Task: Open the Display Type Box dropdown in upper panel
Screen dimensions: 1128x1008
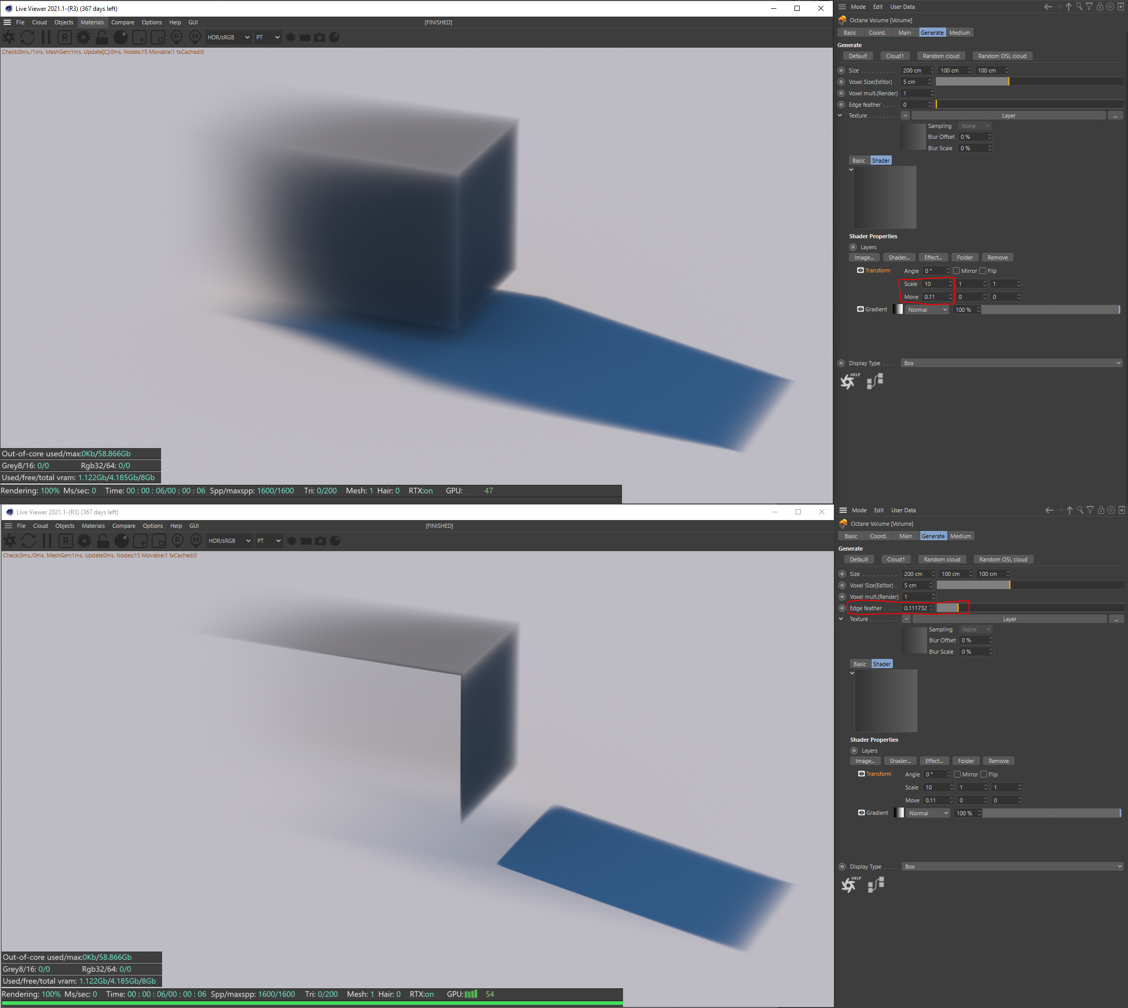Action: coord(1010,363)
